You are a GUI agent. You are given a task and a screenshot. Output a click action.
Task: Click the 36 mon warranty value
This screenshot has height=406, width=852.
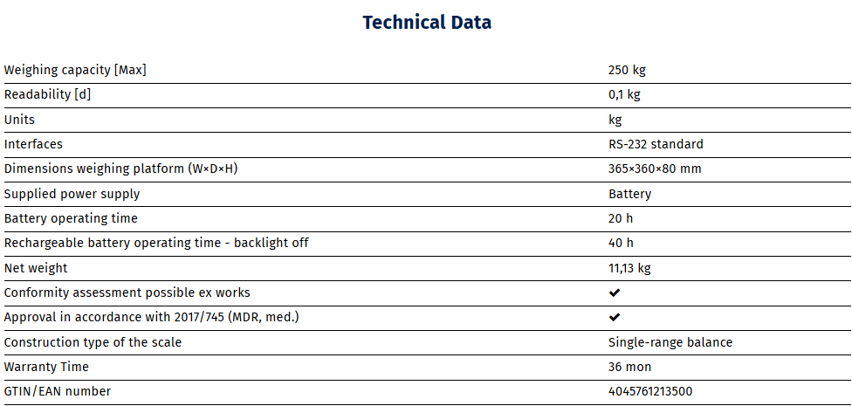pyautogui.click(x=629, y=367)
